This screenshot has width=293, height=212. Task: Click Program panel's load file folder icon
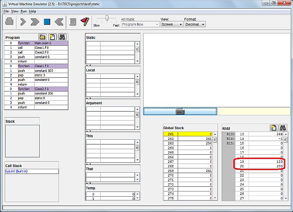coord(43,37)
